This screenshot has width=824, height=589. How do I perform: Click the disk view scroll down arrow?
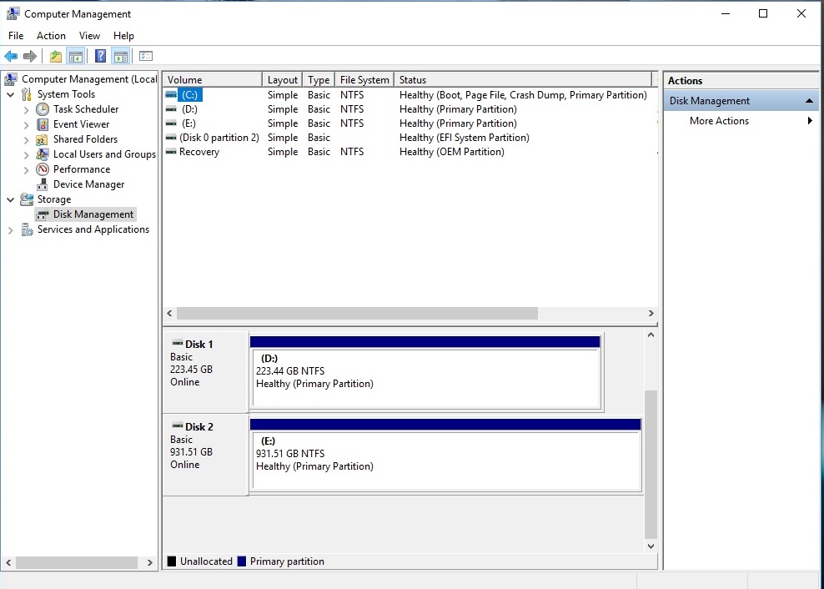[651, 546]
